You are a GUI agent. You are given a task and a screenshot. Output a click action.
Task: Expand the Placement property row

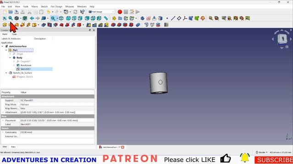pos(3,120)
